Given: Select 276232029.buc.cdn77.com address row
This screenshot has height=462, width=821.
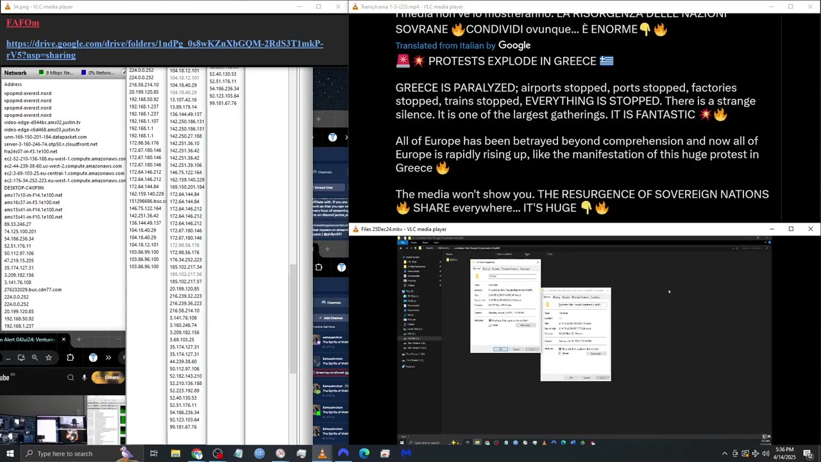Looking at the screenshot, I should [33, 289].
